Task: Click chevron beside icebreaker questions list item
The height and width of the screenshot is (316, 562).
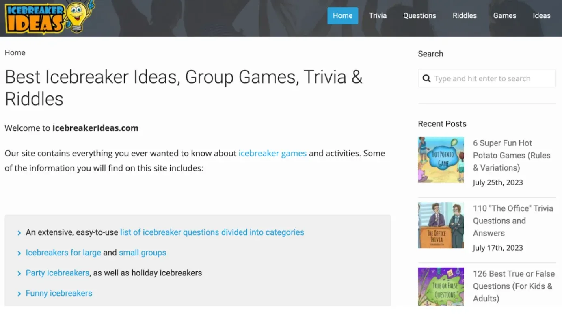Action: tap(19, 233)
